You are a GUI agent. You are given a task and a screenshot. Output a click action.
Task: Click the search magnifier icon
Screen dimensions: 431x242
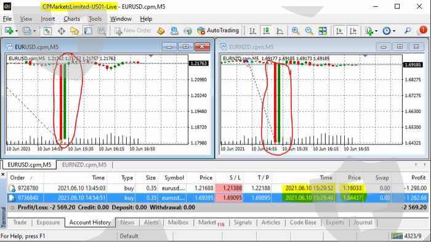[408, 31]
